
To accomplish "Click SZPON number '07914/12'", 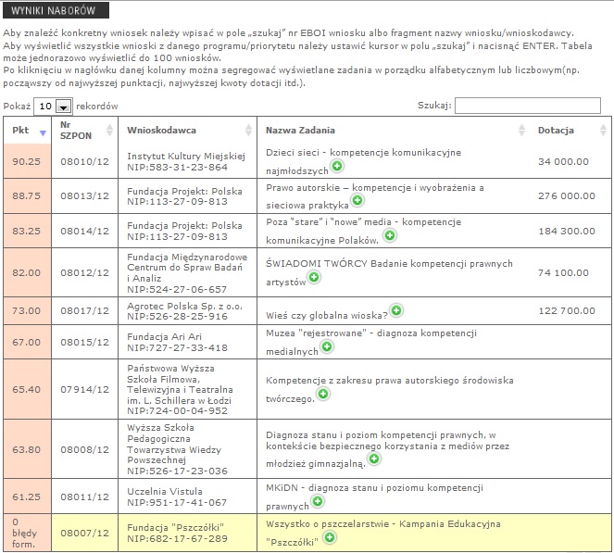I will point(84,389).
